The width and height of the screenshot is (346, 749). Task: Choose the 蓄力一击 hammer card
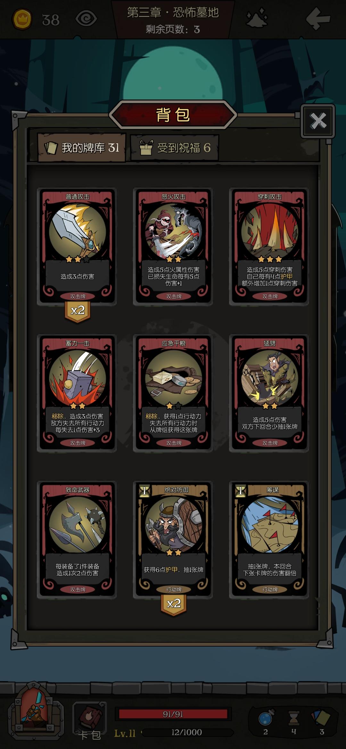click(77, 392)
